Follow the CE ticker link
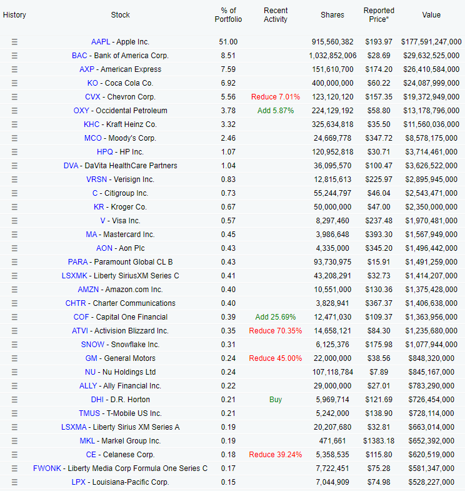The image size is (465, 491). [91, 455]
